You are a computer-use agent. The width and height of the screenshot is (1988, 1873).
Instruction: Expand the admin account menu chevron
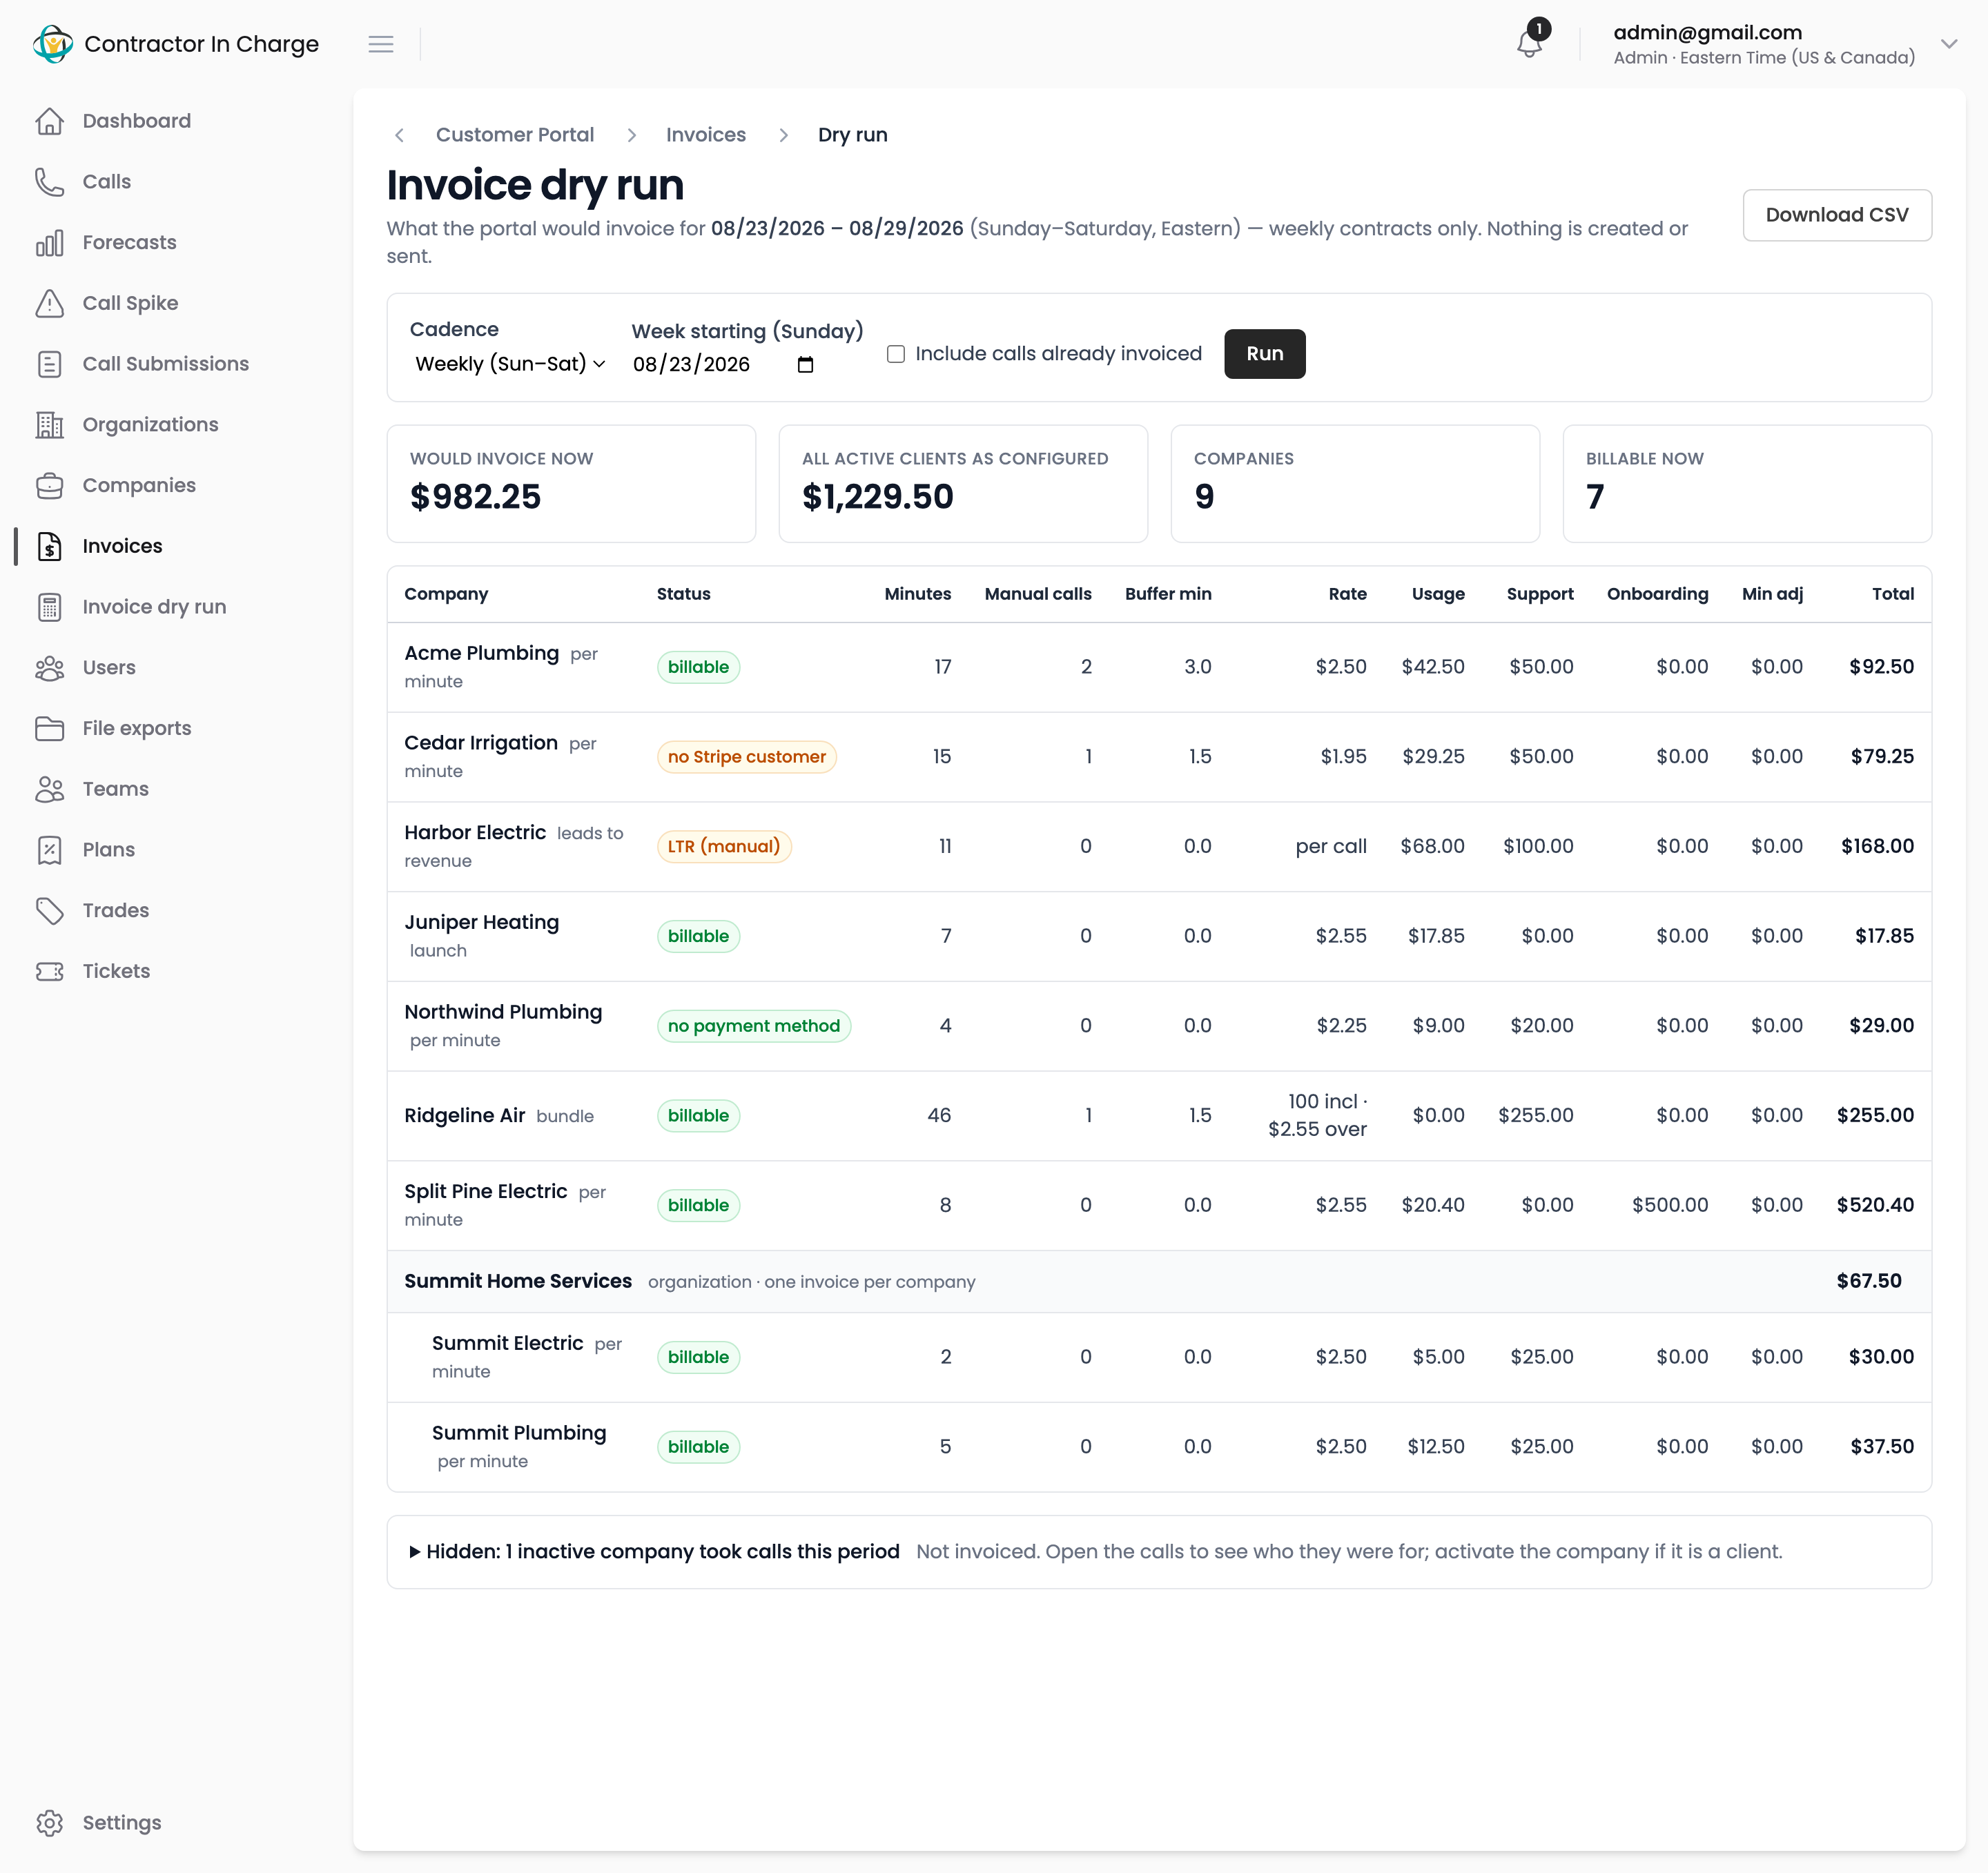[x=1949, y=44]
